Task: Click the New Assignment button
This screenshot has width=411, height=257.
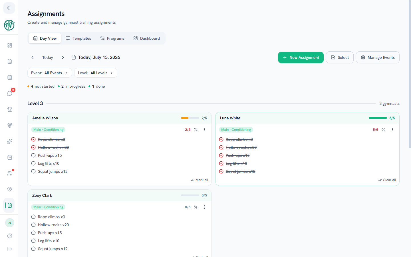Action: tap(301, 57)
